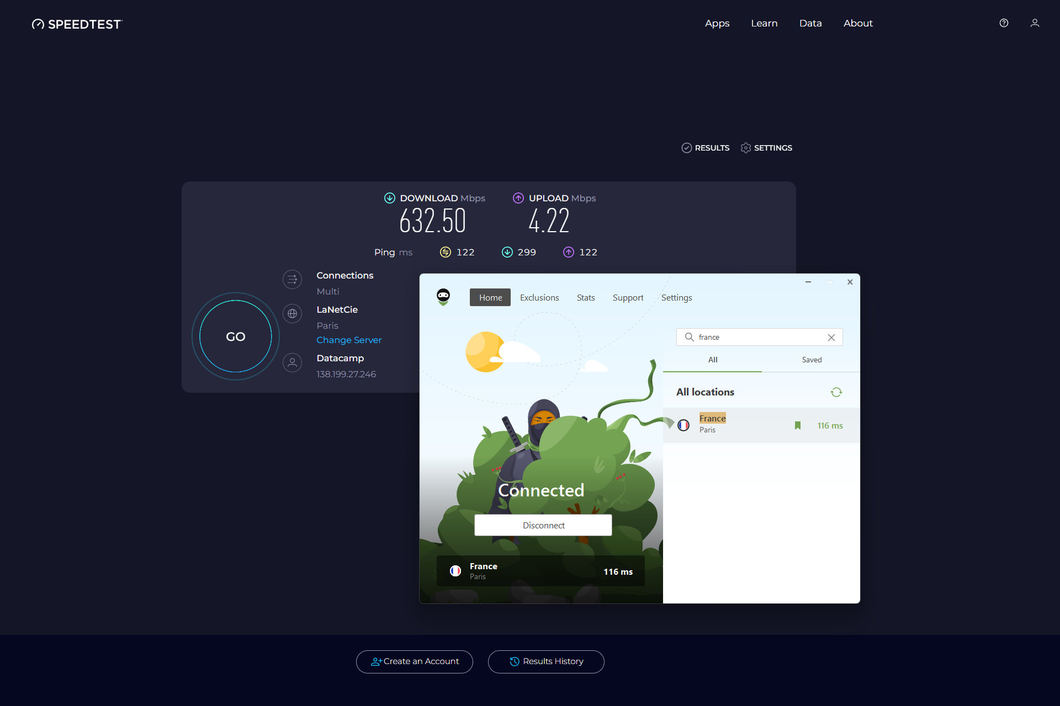Click the green bookmark/save icon for France
Screen dimensions: 1060x706
click(797, 425)
